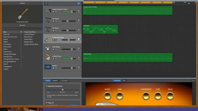Select Muted Bass sound
Image resolution: width=198 pixels, height=111 pixels.
point(28,37)
